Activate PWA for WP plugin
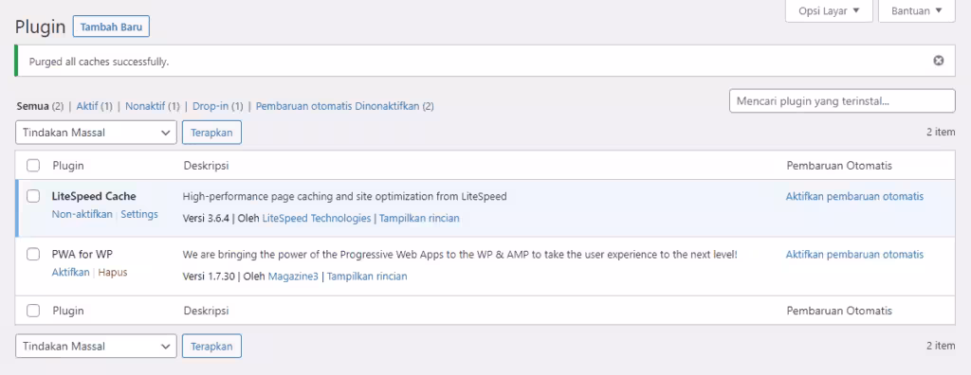Viewport: 971px width, 375px height. point(70,273)
